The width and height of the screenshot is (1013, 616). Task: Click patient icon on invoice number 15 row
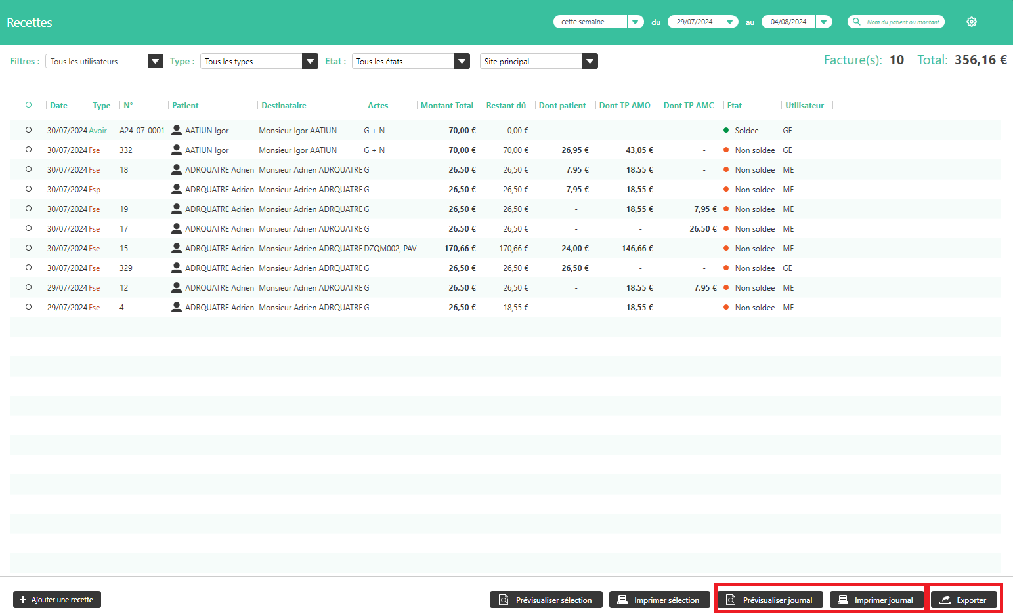pos(176,248)
